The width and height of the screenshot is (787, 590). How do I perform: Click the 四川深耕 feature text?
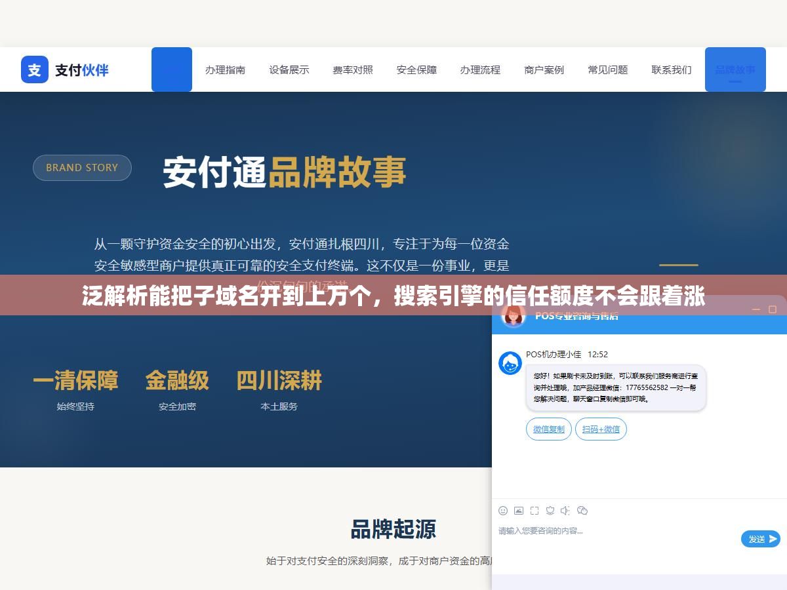tap(279, 381)
